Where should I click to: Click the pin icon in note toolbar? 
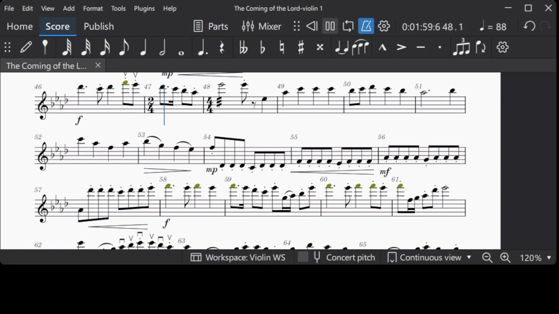click(x=45, y=47)
